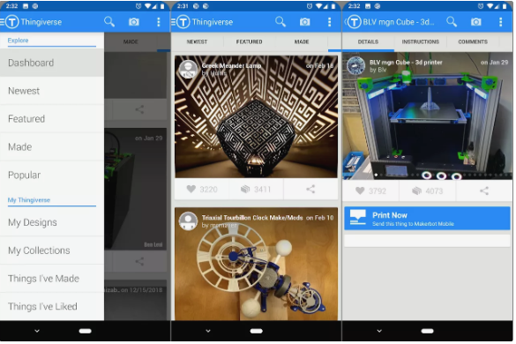Open Things I've Liked in the drawer
The image size is (516, 344).
[52, 306]
